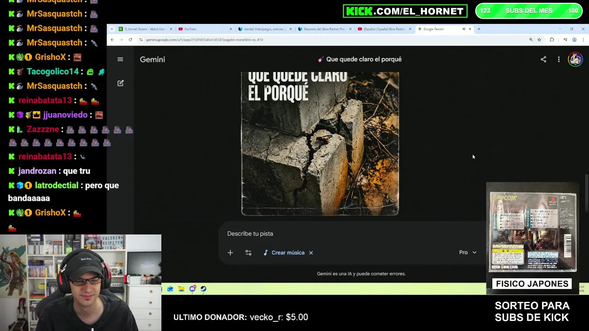589x331 pixels.
Task: Reload the page with the refresh icon
Action: click(x=130, y=40)
